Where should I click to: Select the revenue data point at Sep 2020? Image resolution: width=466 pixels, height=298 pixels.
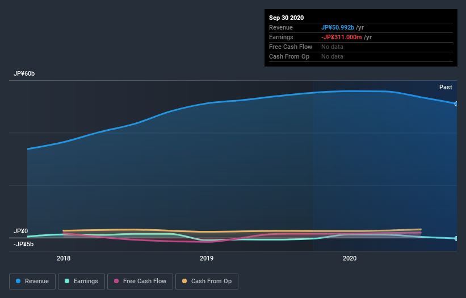pyautogui.click(x=456, y=104)
